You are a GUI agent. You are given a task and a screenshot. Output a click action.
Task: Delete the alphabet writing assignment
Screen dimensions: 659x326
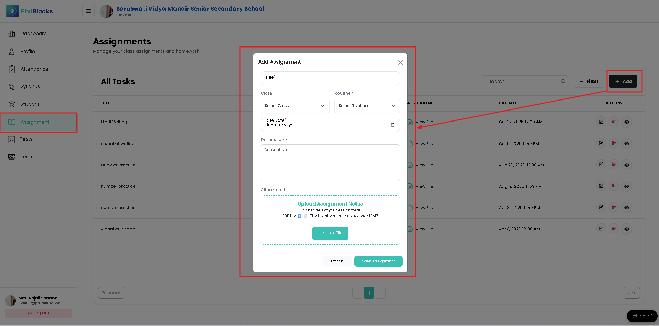[x=614, y=143]
